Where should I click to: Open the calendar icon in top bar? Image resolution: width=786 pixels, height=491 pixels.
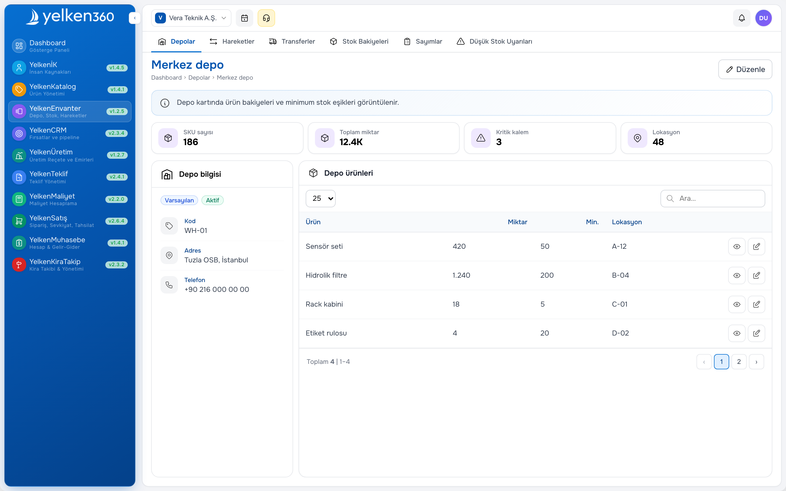click(x=244, y=18)
